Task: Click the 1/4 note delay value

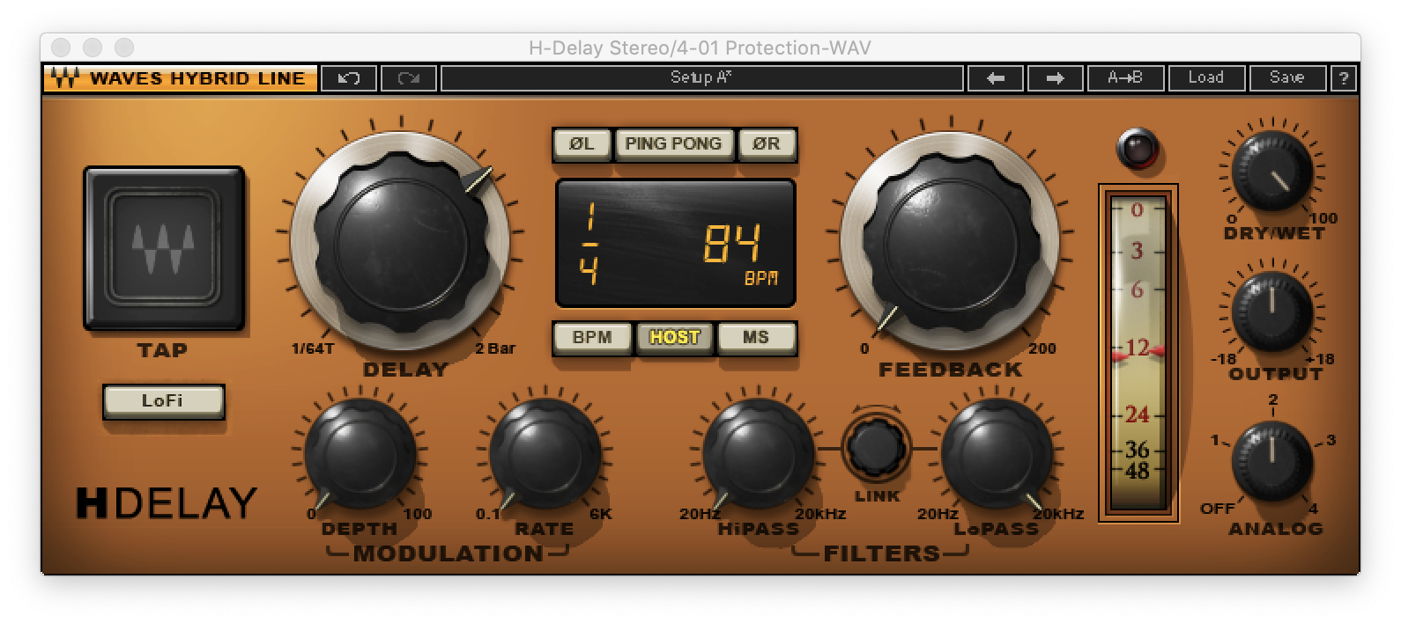Action: (589, 245)
